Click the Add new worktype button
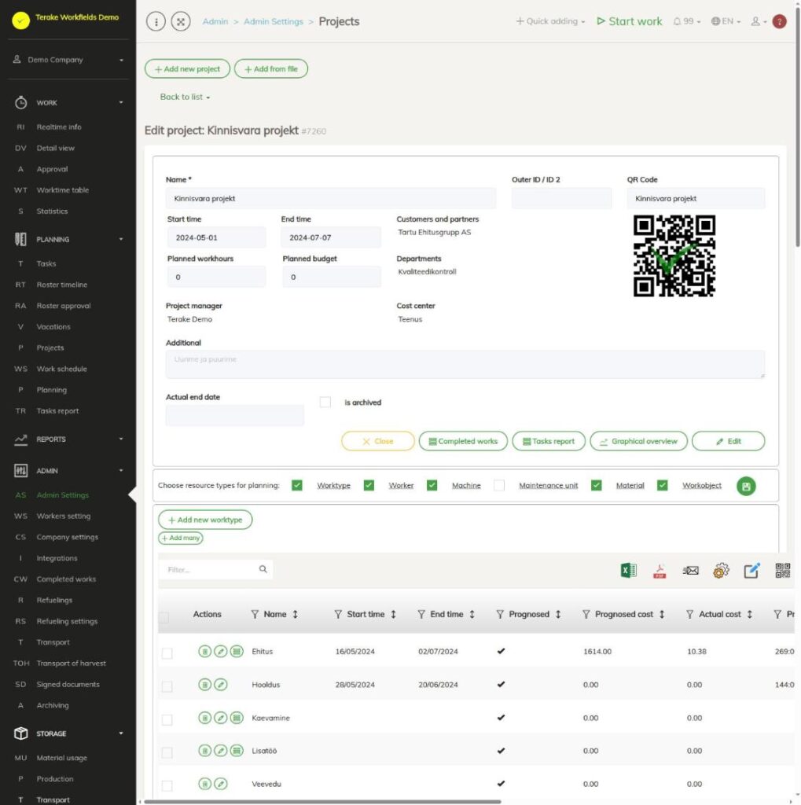Viewport: 801px width, 805px height. click(205, 520)
